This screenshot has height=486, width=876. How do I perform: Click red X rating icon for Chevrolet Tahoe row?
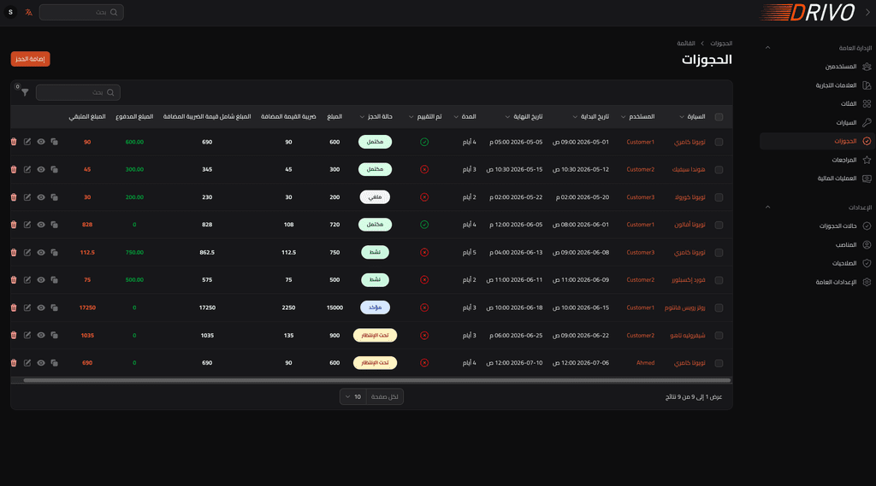pos(424,336)
